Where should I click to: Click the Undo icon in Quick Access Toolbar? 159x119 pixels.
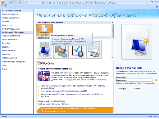(x=14, y=2)
